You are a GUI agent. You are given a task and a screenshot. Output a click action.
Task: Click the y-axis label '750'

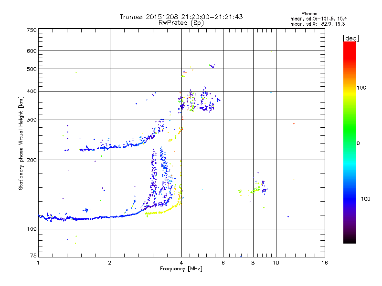[x=32, y=30]
